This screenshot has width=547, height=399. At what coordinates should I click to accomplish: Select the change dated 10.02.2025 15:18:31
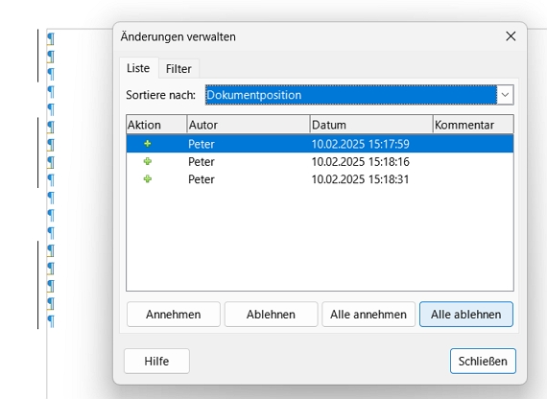coord(320,179)
